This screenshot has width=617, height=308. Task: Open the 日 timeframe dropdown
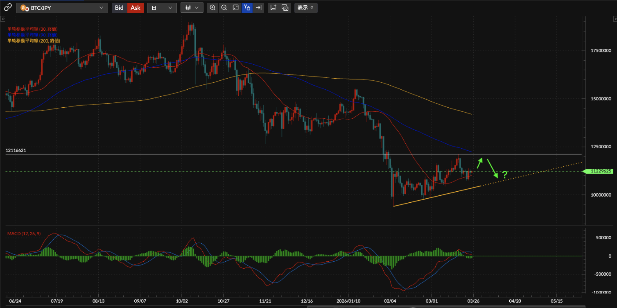162,8
